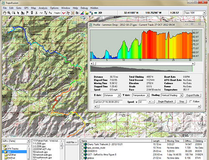The image size is (209, 160).
Task: Open the Map menu
Action: 33,8
